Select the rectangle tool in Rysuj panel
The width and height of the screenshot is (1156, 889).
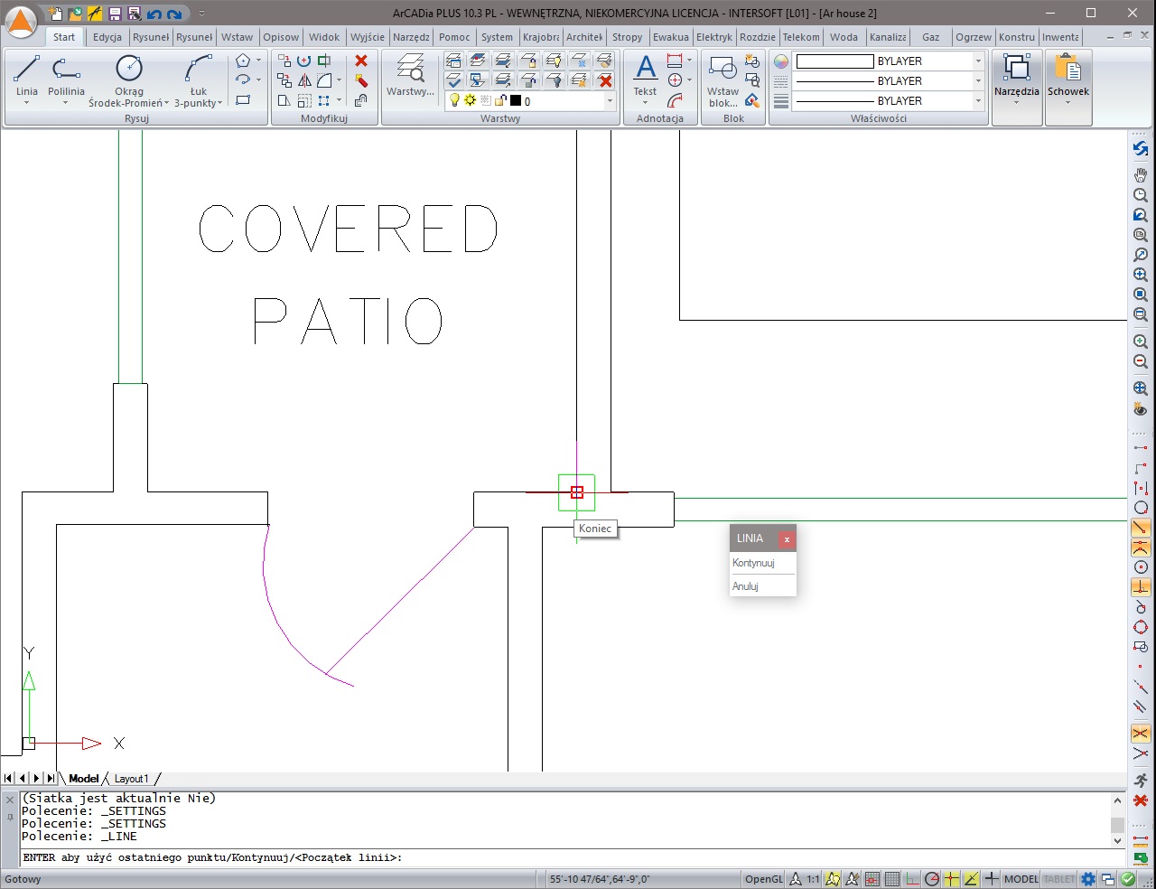click(x=243, y=100)
